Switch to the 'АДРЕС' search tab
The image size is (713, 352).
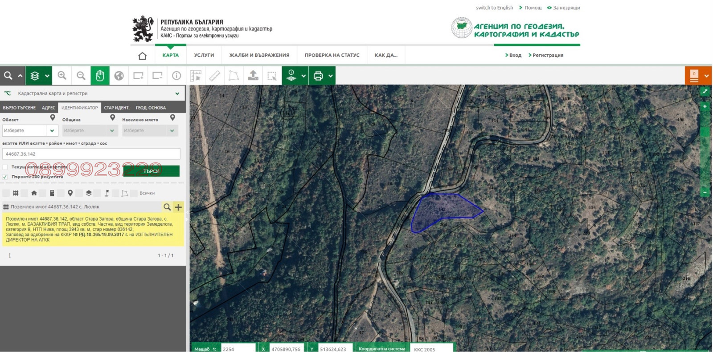[49, 108]
